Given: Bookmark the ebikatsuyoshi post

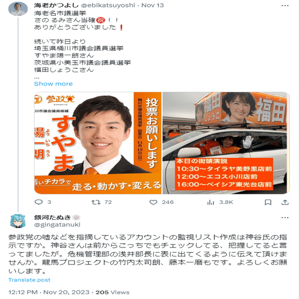Looking at the screenshot, I should [268, 202].
